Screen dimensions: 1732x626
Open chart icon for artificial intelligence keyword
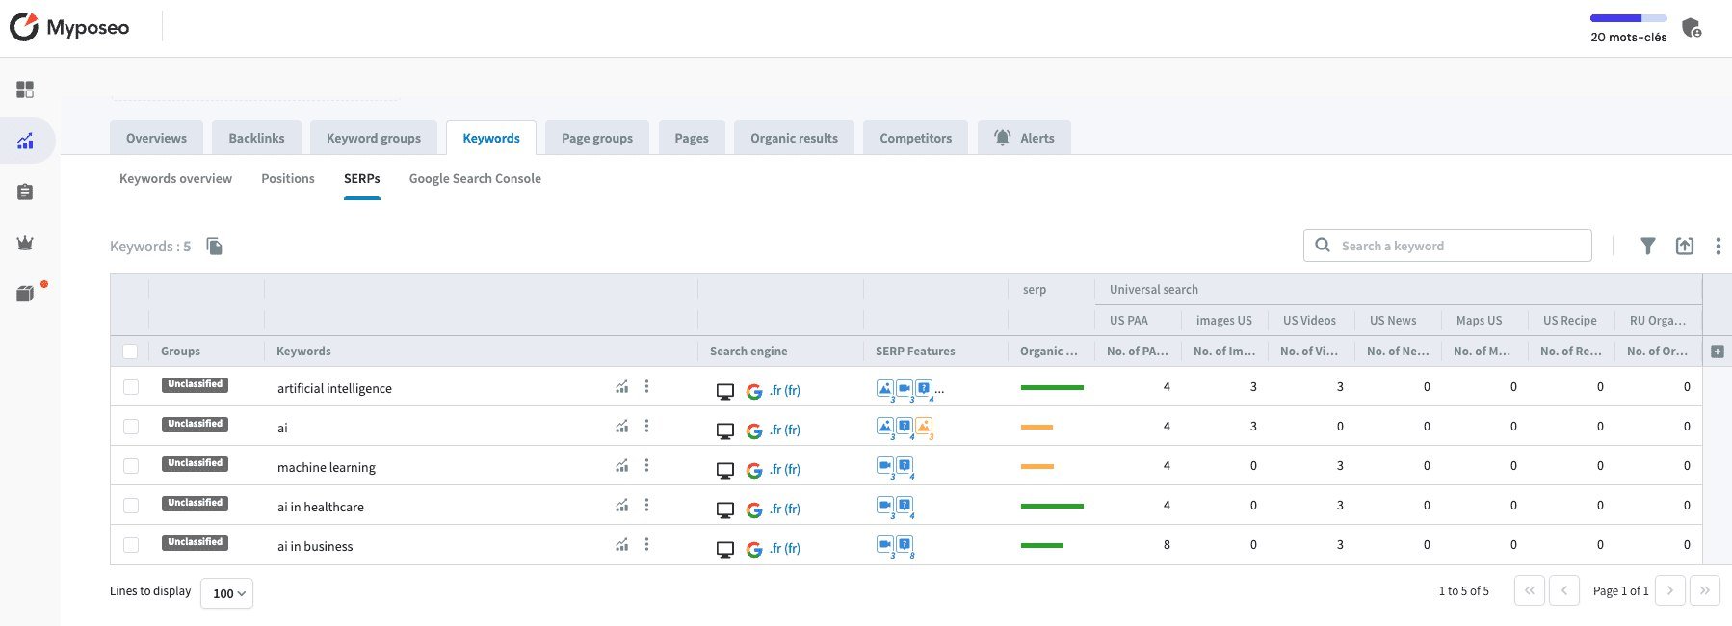622,387
